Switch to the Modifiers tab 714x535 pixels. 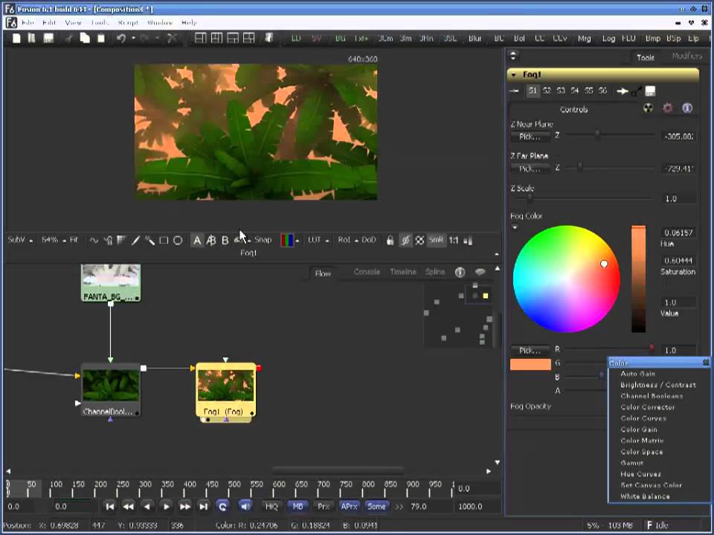click(x=686, y=56)
